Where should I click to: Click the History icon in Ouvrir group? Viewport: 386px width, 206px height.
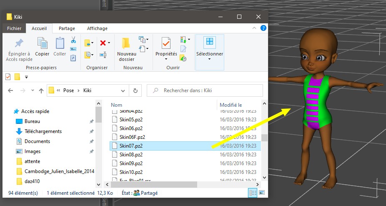coord(183,58)
